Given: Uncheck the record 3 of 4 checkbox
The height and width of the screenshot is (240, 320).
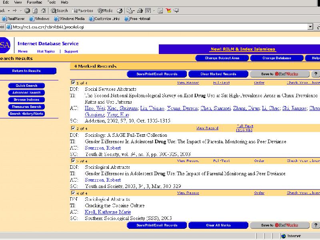Looking at the screenshot, I should 73,161.
